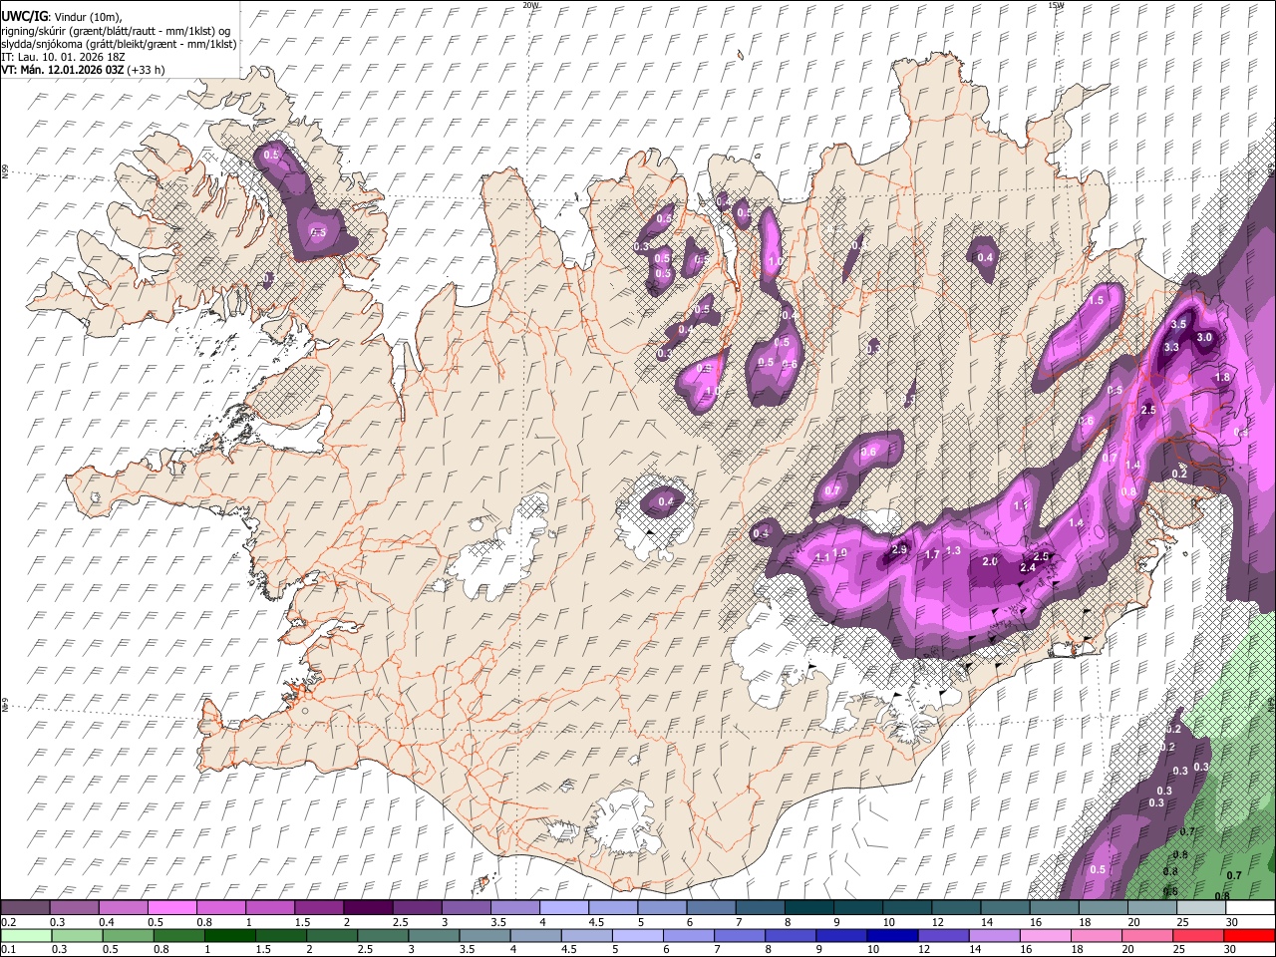This screenshot has width=1276, height=957.
Task: Click the 1.7 snowfall value on the map
Action: [x=933, y=554]
